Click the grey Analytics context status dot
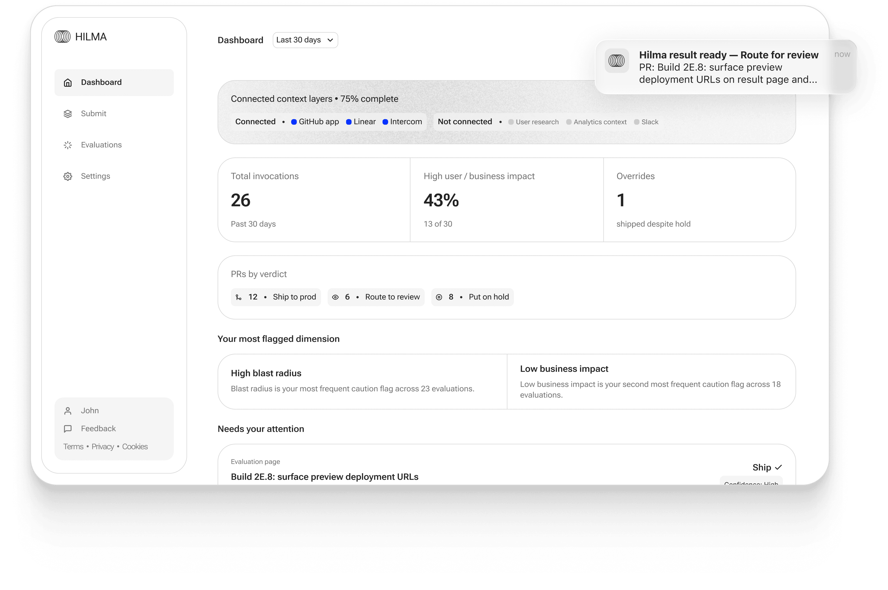This screenshot has width=888, height=590. point(568,122)
